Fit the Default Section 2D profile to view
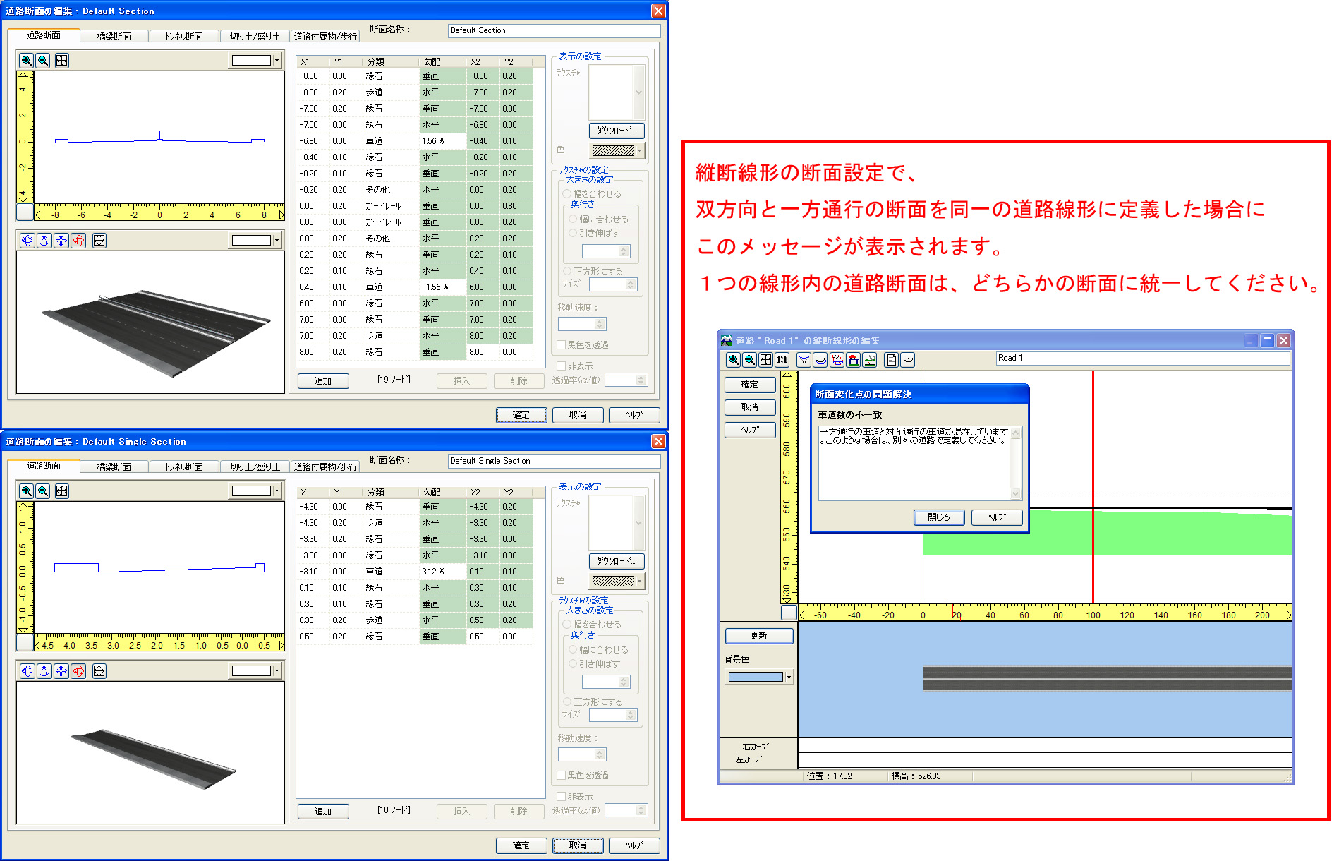Screen dimensions: 1339x861 coord(62,61)
